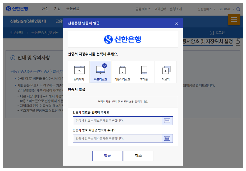Screen dimensions: 246x171
Task: Click the 취소 button
Action: 138,156
